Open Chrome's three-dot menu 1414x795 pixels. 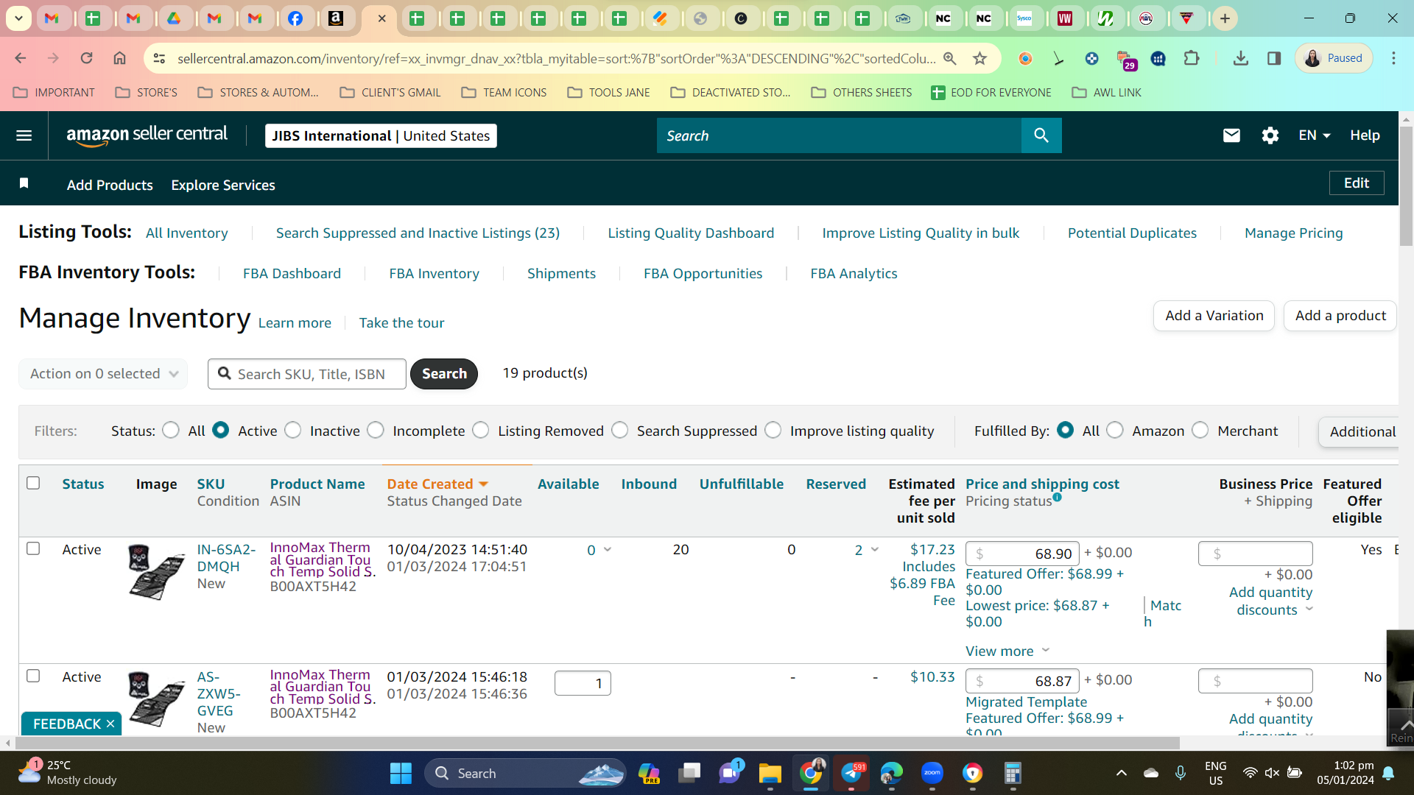point(1393,58)
